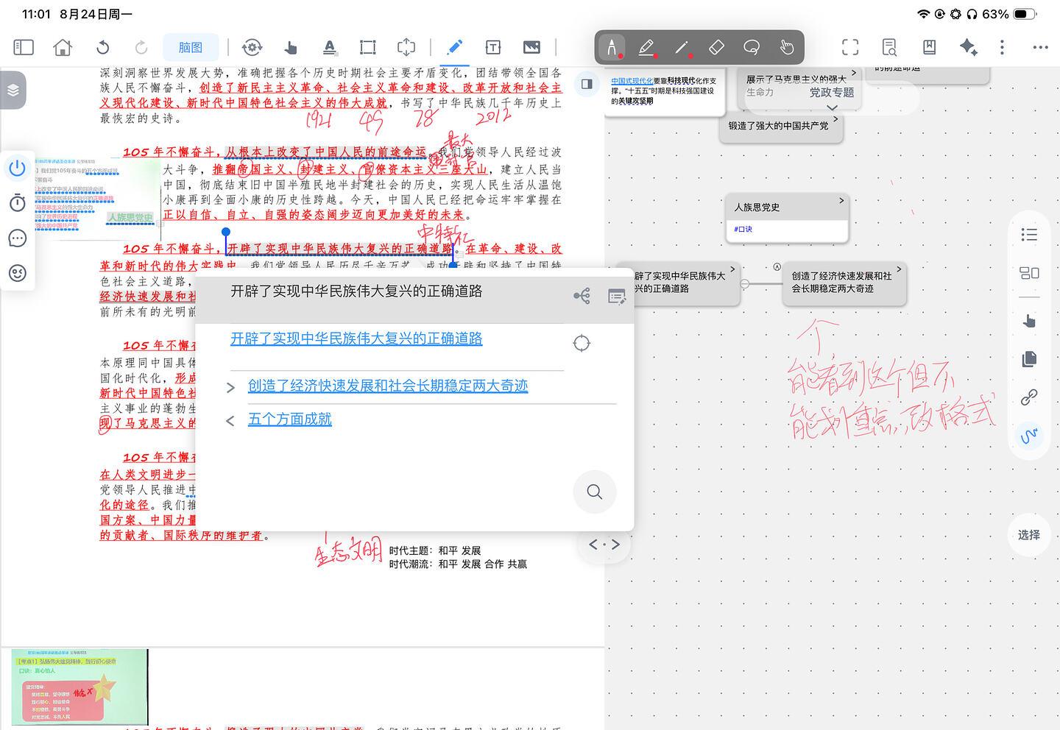Click the #口诀 tag link
Screen dimensions: 1060x730
point(743,230)
